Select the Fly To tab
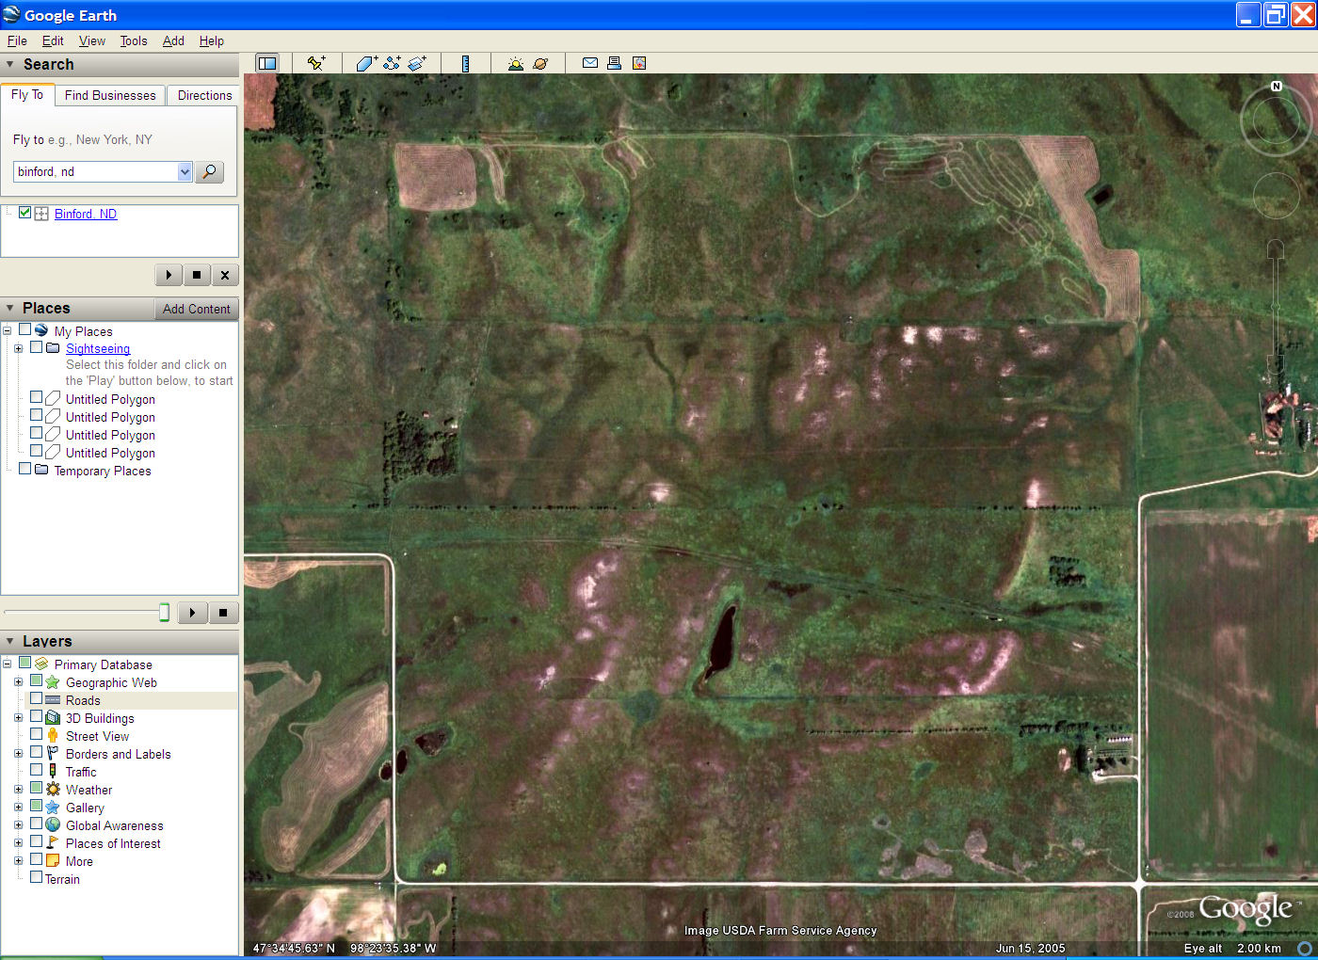The width and height of the screenshot is (1318, 960). tap(27, 94)
